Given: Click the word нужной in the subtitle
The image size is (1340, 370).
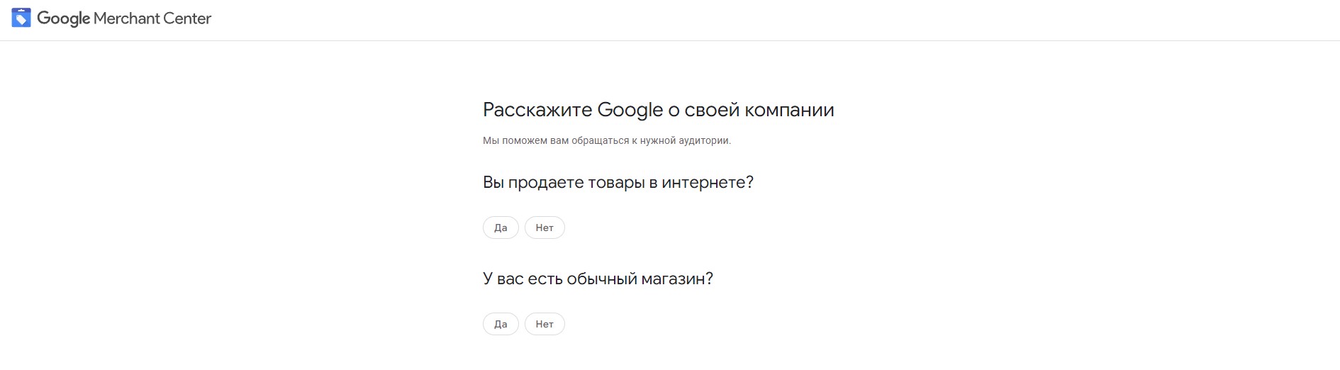Looking at the screenshot, I should pyautogui.click(x=657, y=140).
